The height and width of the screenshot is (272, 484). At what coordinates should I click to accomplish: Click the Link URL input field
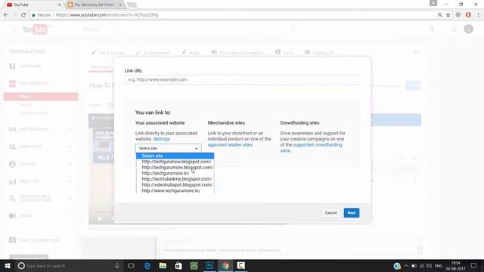point(242,79)
